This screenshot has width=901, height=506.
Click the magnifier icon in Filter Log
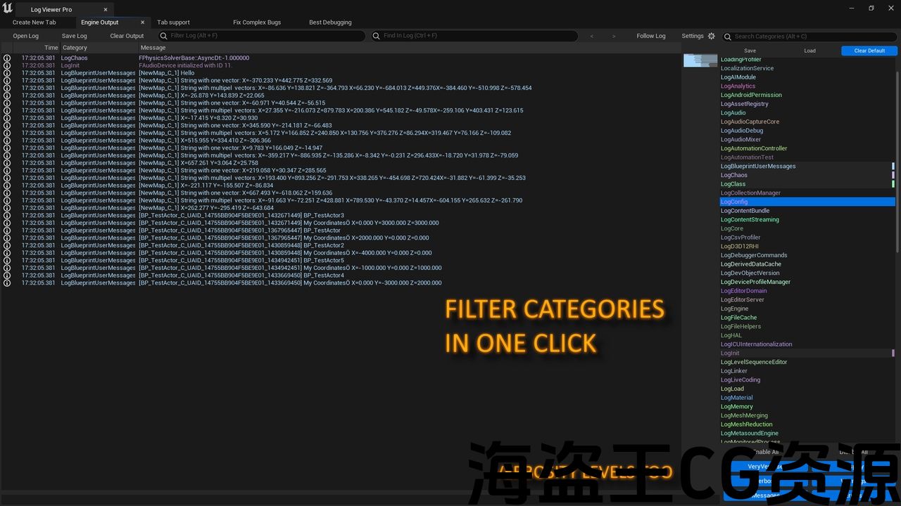164,36
